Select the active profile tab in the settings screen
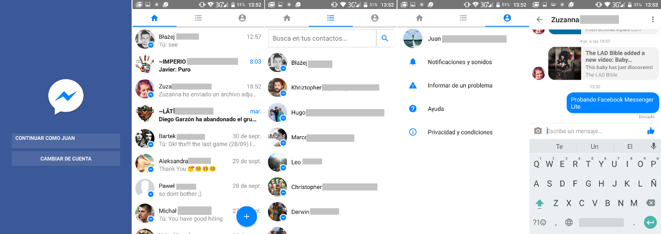This screenshot has height=234, width=661. point(507,18)
